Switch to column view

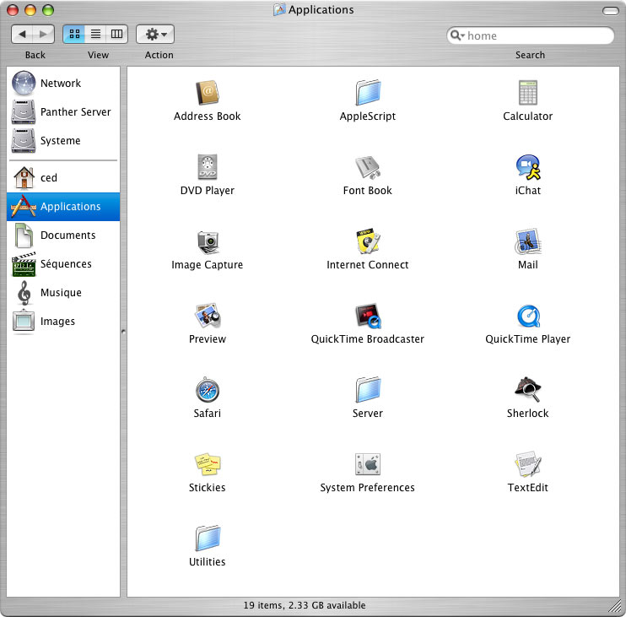click(116, 34)
